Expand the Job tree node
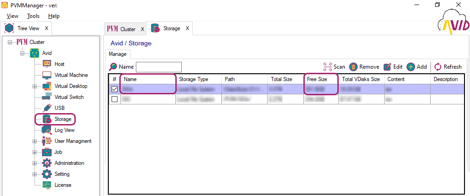This screenshot has height=196, width=470. pos(34,152)
